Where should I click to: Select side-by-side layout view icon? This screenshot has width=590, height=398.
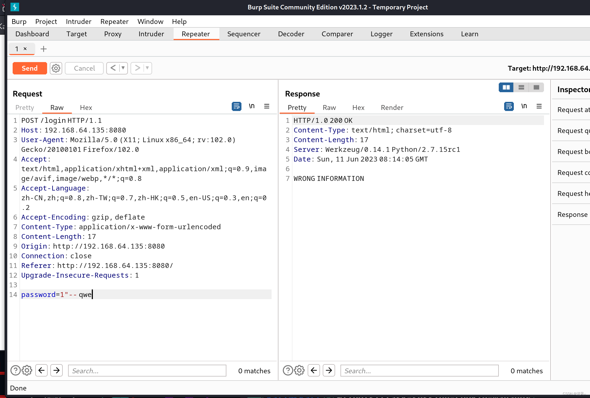(506, 87)
